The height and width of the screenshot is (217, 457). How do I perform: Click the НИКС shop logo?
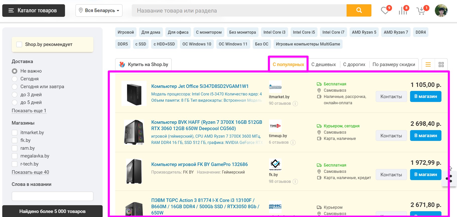click(275, 207)
